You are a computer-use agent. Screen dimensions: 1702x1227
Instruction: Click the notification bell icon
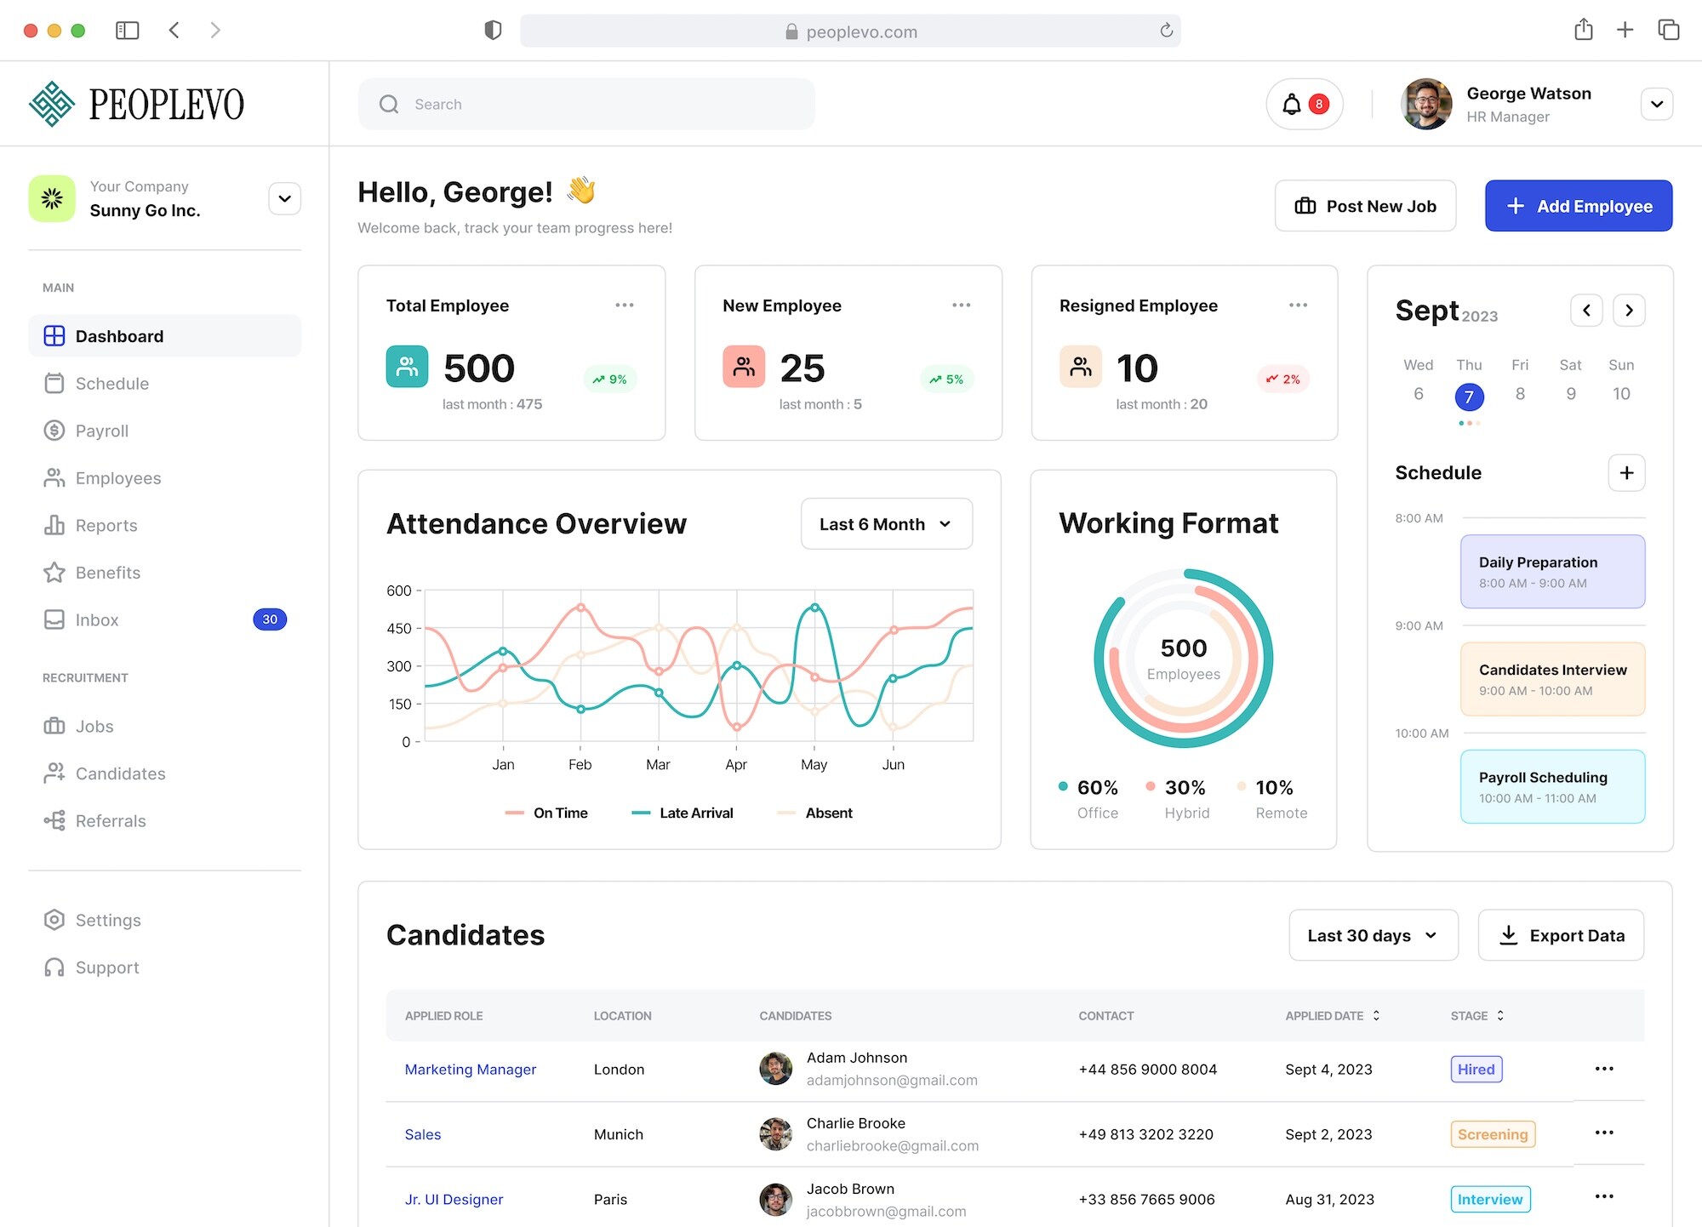[1292, 104]
